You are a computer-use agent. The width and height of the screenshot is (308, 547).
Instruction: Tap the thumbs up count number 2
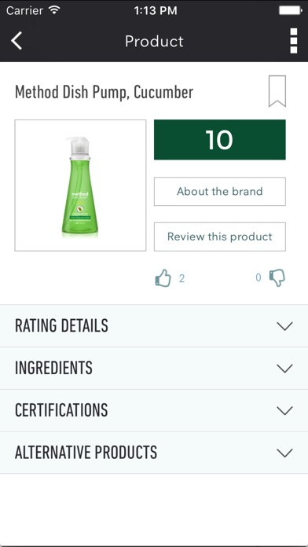point(181,278)
